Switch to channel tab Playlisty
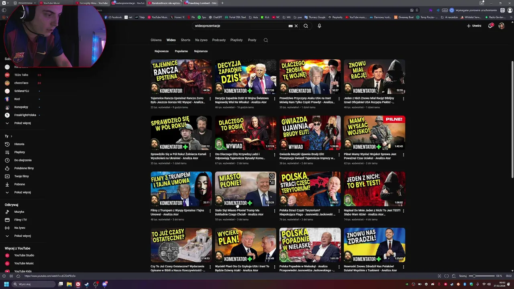The height and width of the screenshot is (289, 514). 237,40
